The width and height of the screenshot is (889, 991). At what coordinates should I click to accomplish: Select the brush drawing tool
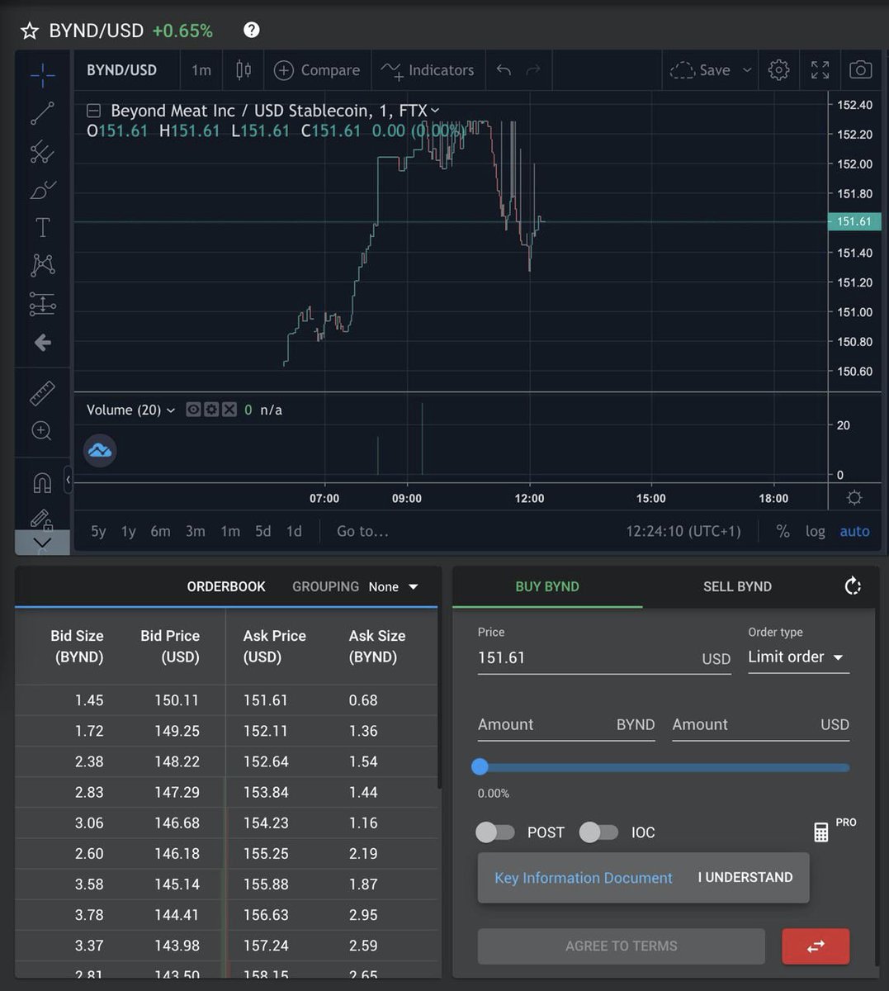pyautogui.click(x=42, y=191)
